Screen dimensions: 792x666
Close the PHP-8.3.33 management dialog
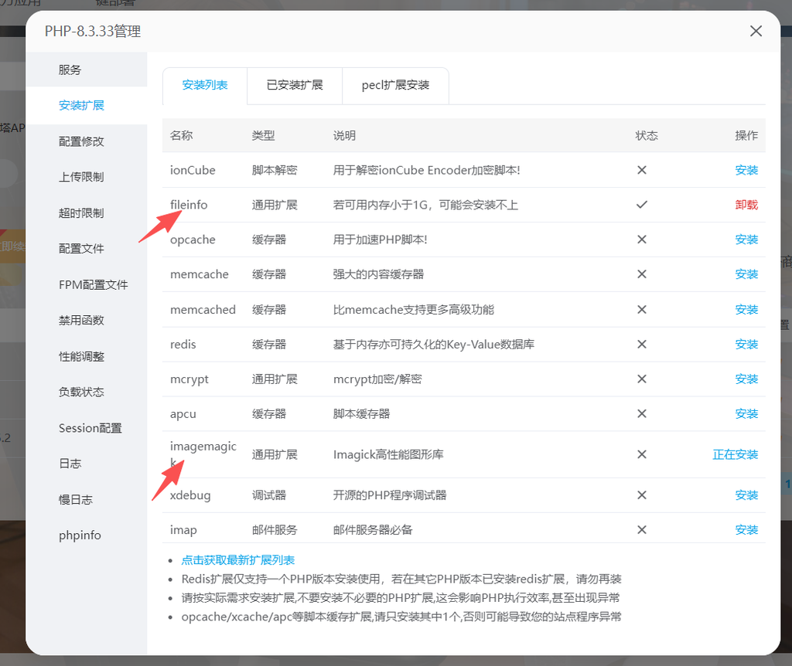(x=756, y=31)
